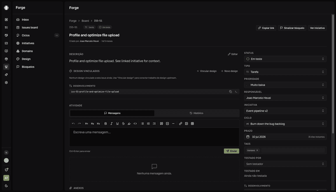
Task: Open the Prioridade dropdown showing Muito baixa
Action: [x=285, y=85]
